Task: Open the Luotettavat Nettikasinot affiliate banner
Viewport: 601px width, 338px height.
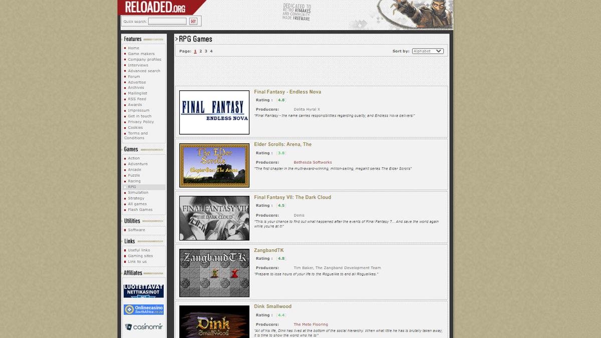Action: [144, 291]
